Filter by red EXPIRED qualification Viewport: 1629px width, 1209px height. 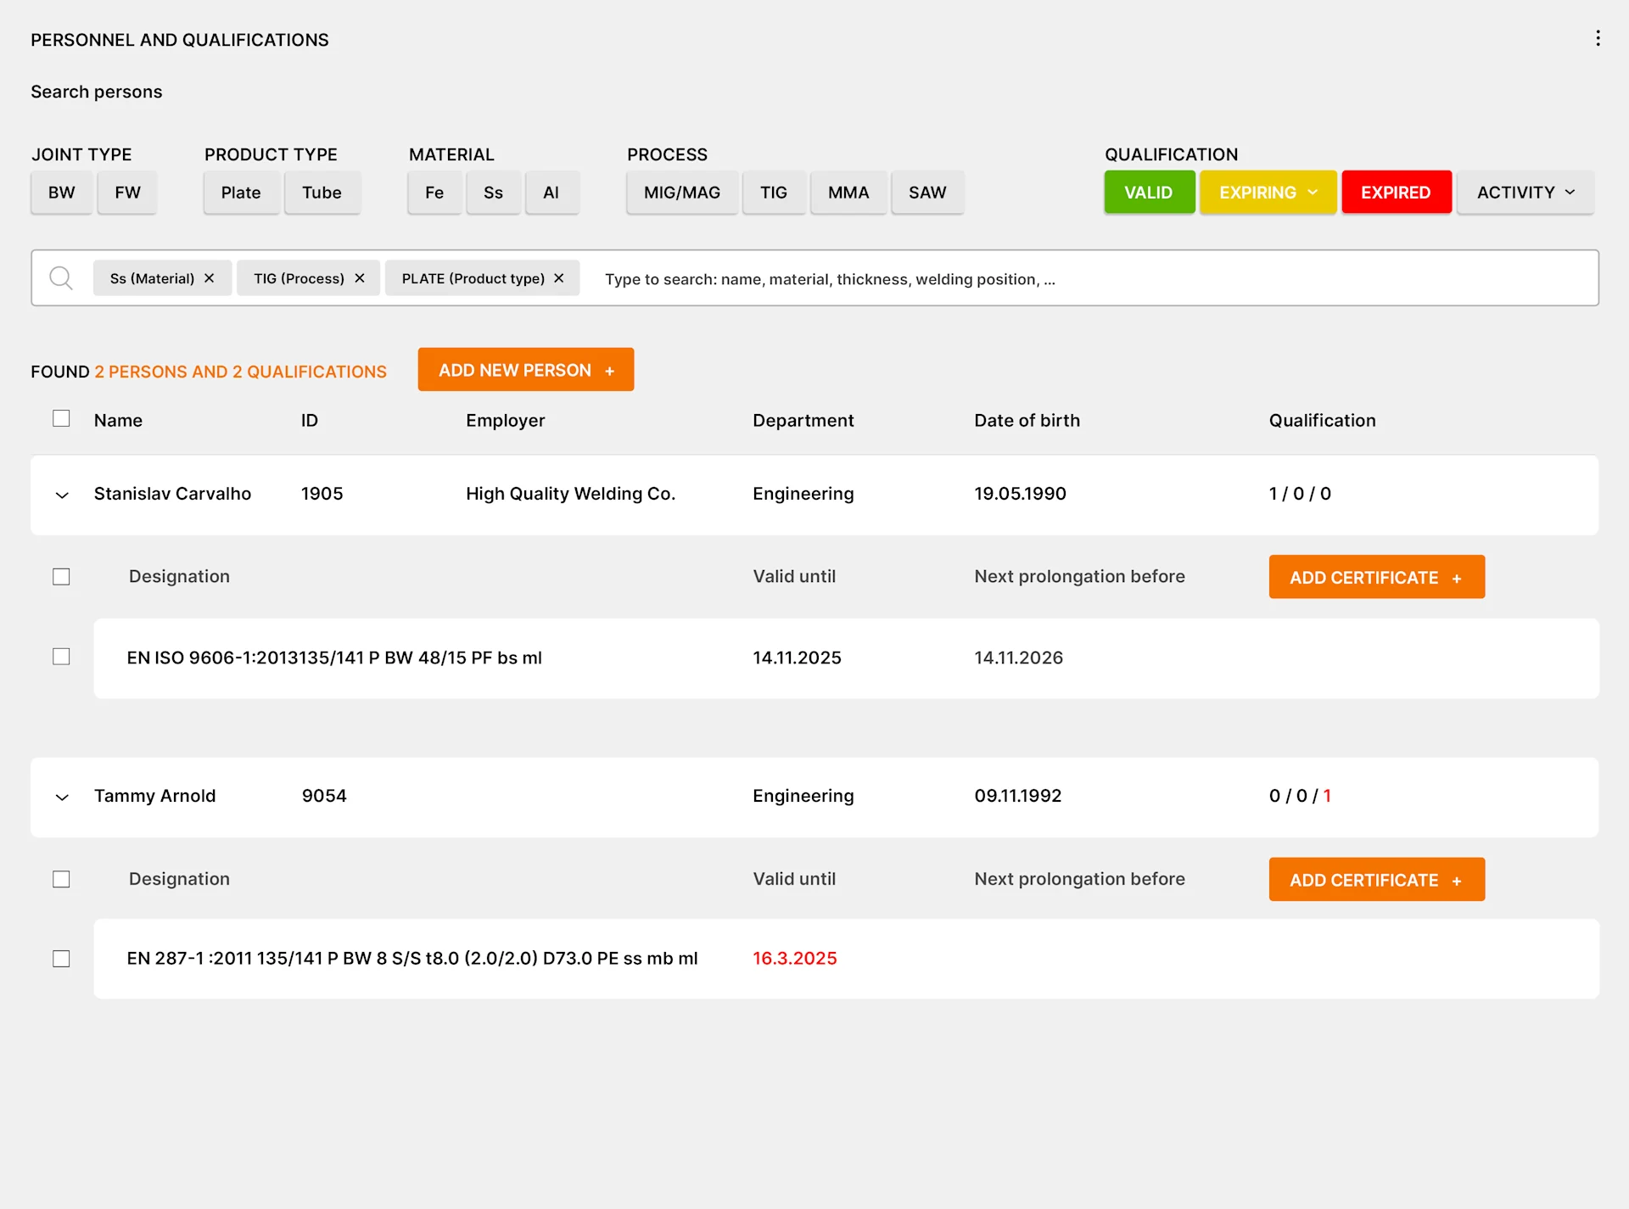click(x=1396, y=193)
